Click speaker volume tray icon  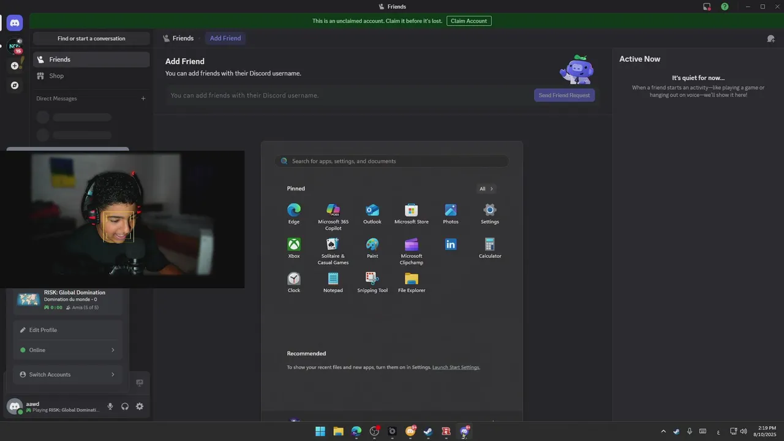(x=744, y=432)
